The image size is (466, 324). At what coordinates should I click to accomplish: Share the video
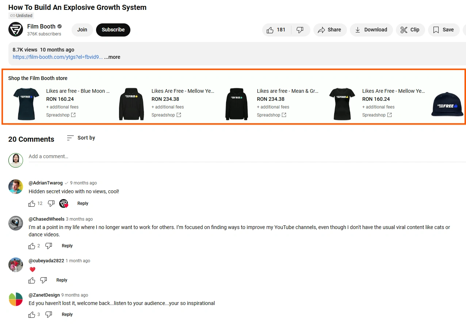[330, 30]
